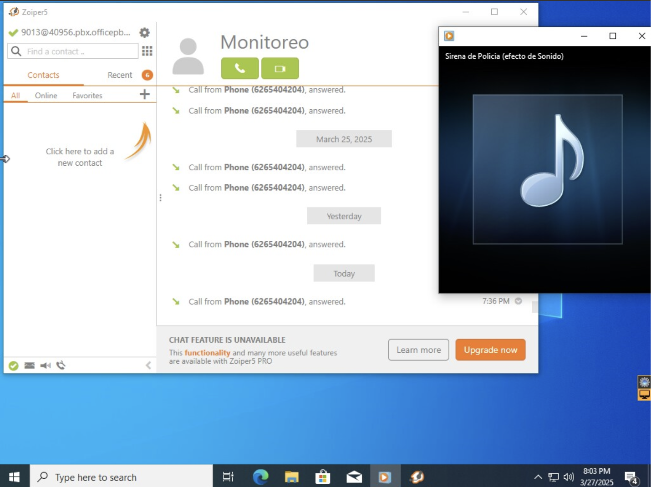Viewport: 651px width, 487px height.
Task: Start a video call to Monitoreo
Action: (x=280, y=68)
